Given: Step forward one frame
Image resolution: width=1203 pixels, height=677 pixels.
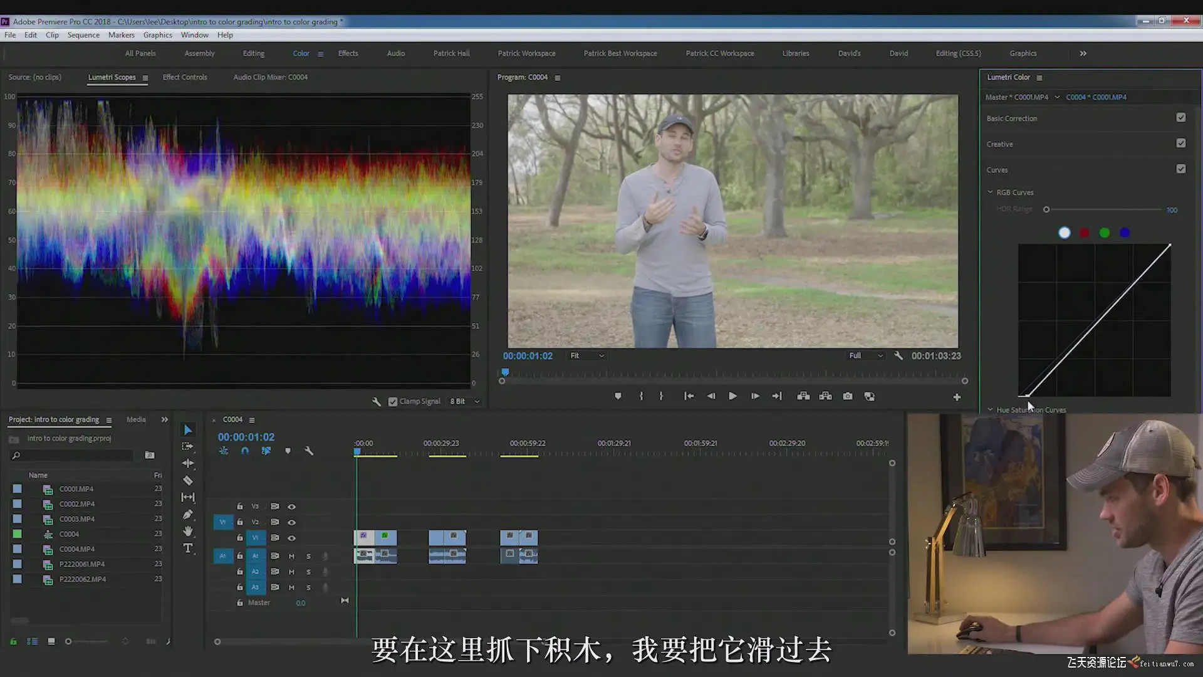Looking at the screenshot, I should 755,396.
